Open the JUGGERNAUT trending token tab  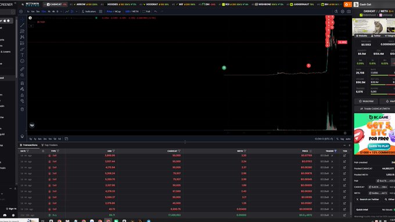[x=302, y=4]
